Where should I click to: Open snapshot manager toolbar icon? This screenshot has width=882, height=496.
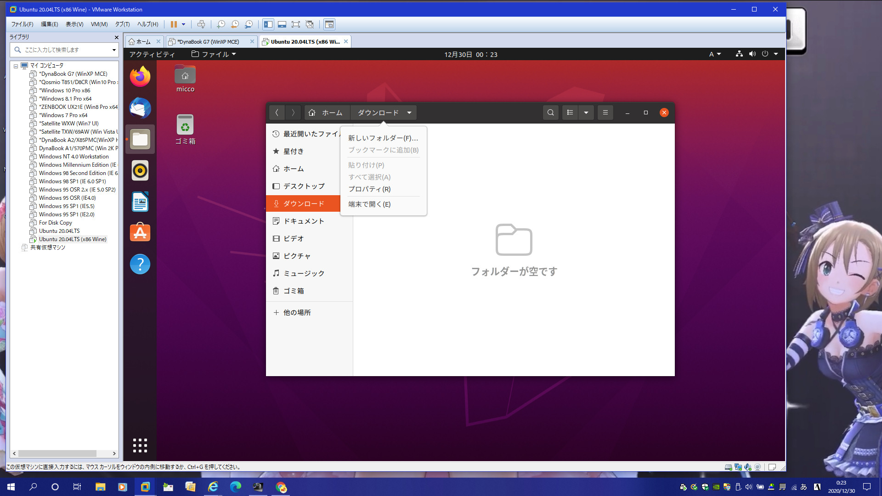click(249, 24)
